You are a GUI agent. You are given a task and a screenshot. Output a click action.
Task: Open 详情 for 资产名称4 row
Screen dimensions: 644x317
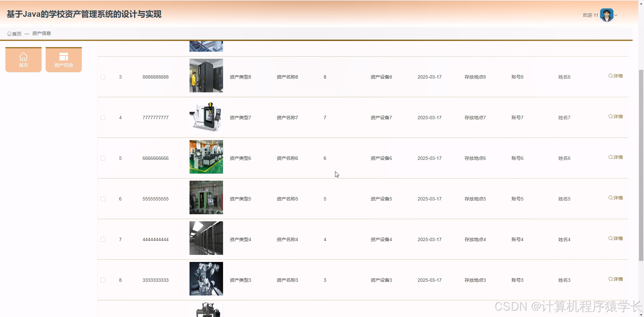click(615, 238)
